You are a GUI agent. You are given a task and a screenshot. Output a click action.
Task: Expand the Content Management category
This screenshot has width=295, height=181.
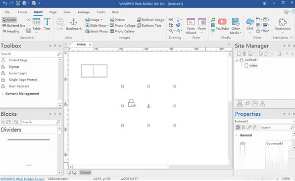click(x=2, y=94)
